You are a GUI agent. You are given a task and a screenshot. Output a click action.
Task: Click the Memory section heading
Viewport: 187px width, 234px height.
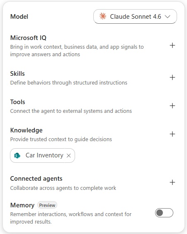coord(22,205)
